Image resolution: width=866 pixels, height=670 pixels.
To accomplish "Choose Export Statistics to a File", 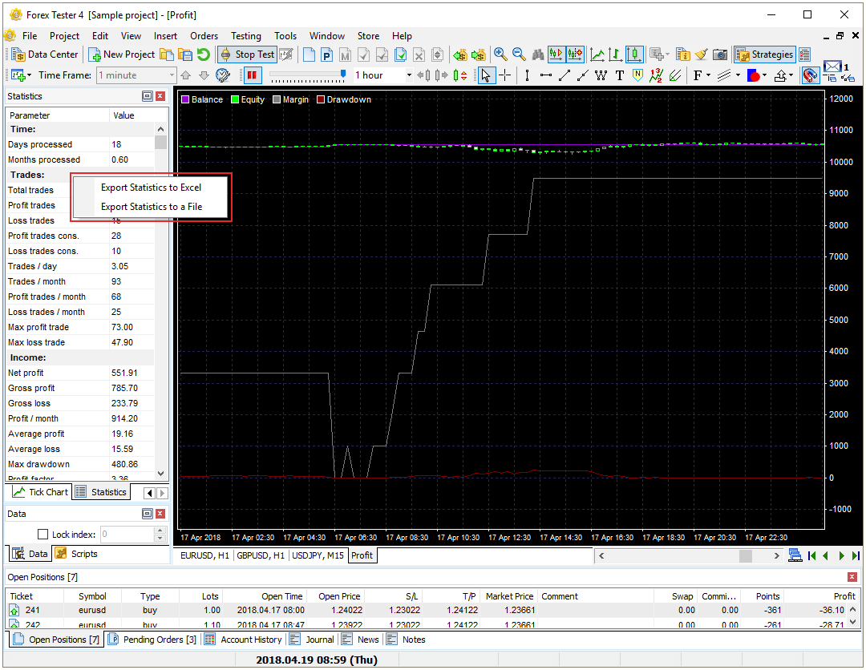I will [151, 207].
